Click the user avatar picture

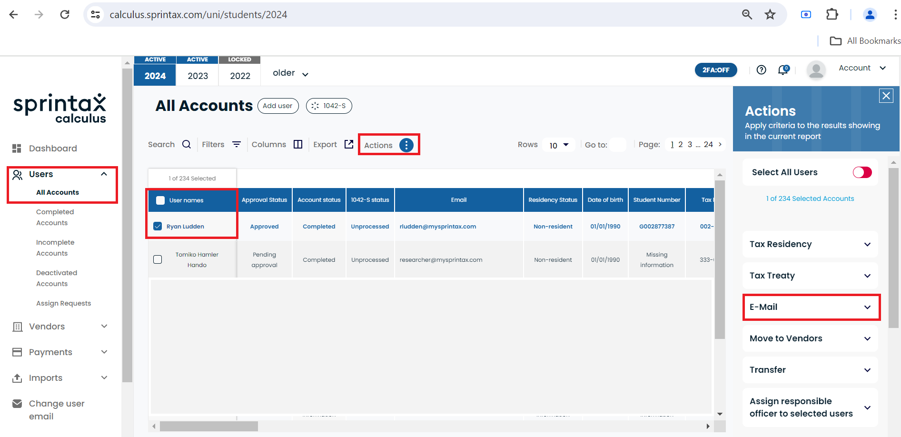[x=816, y=70]
